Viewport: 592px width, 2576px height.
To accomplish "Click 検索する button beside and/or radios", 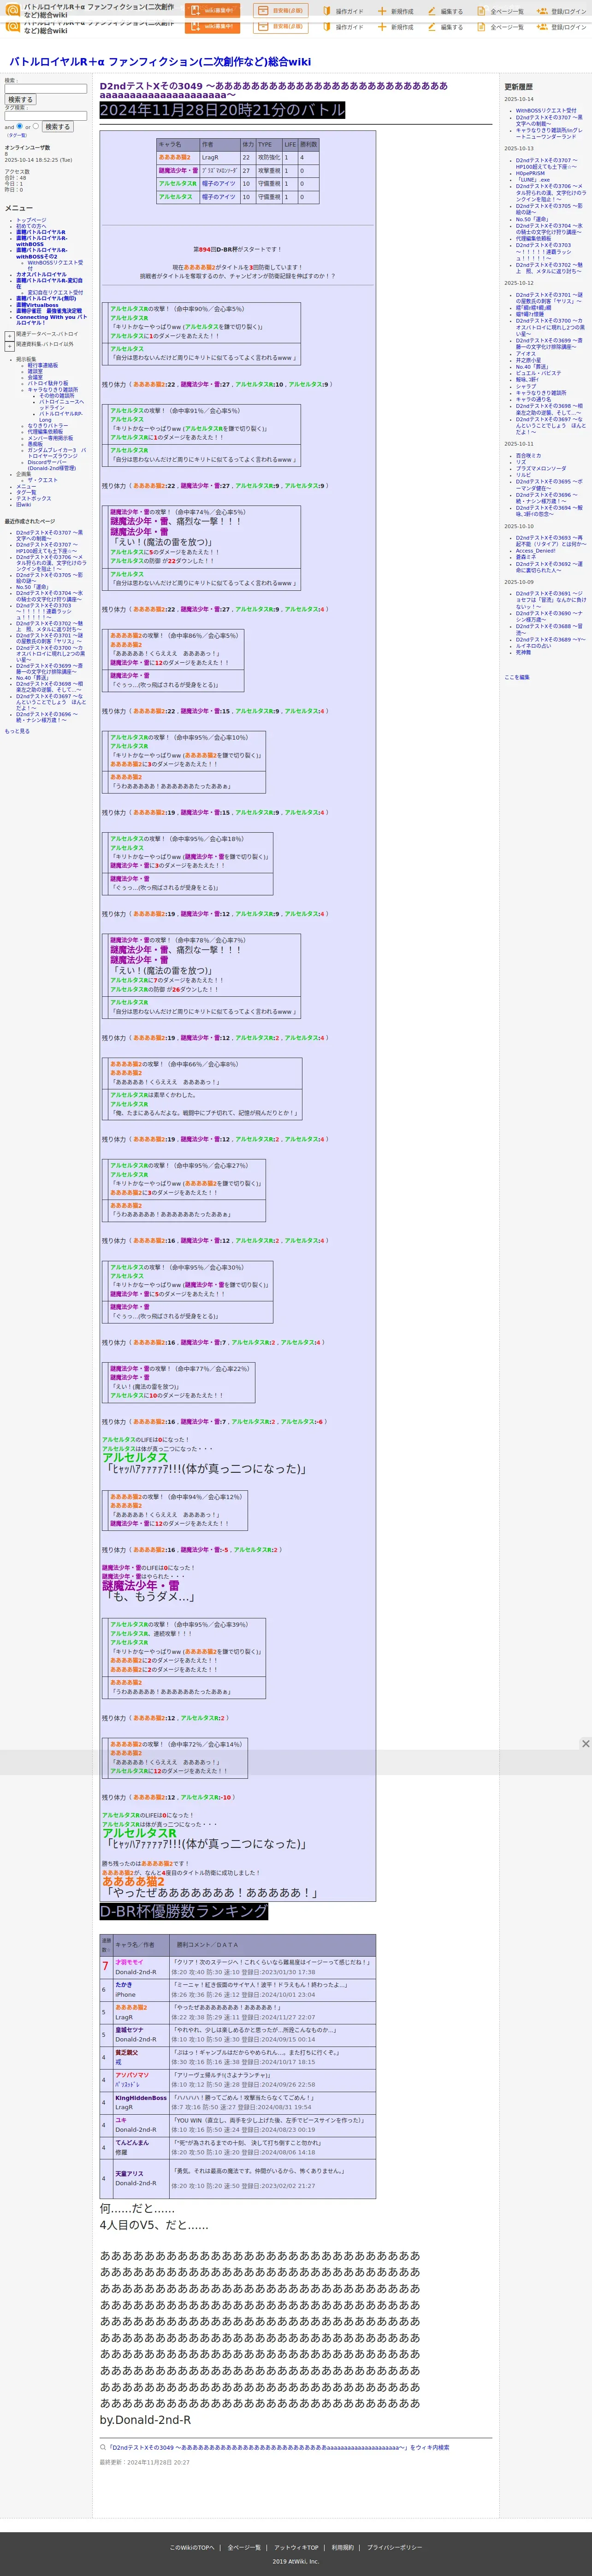I will click(x=57, y=127).
